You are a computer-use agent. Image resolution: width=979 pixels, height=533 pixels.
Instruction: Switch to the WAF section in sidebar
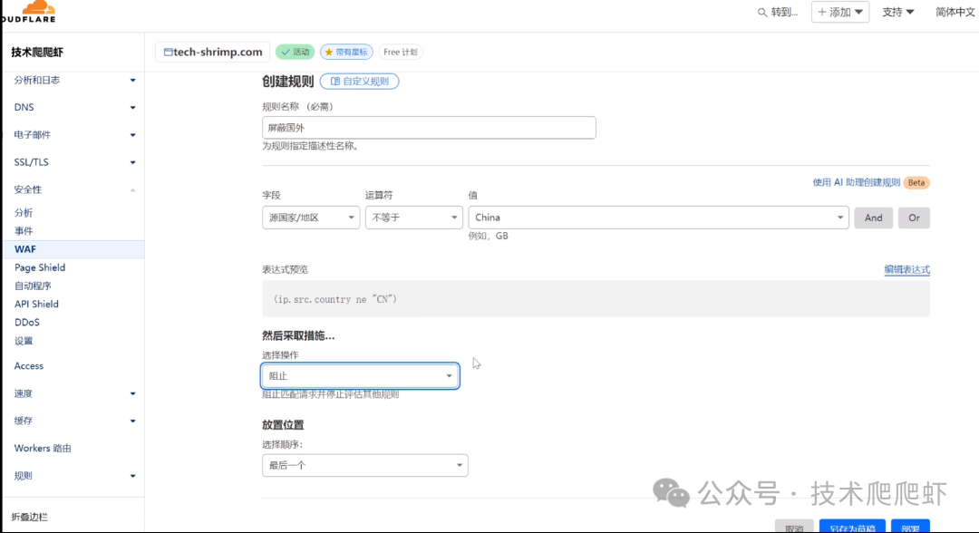tap(24, 248)
